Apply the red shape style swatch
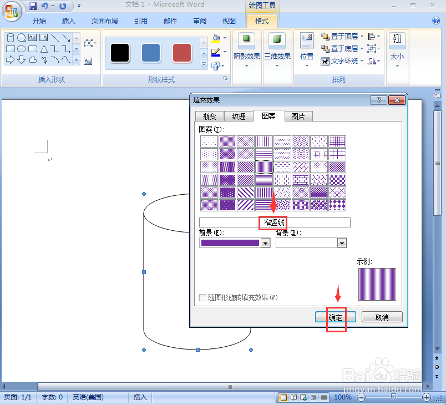446x405 pixels. tap(182, 53)
